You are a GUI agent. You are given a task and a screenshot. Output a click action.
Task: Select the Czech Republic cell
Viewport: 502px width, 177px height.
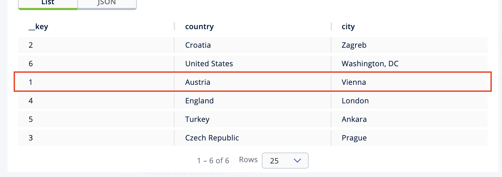point(212,138)
